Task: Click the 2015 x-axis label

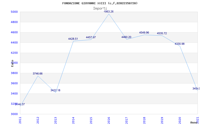Action: [91, 120]
